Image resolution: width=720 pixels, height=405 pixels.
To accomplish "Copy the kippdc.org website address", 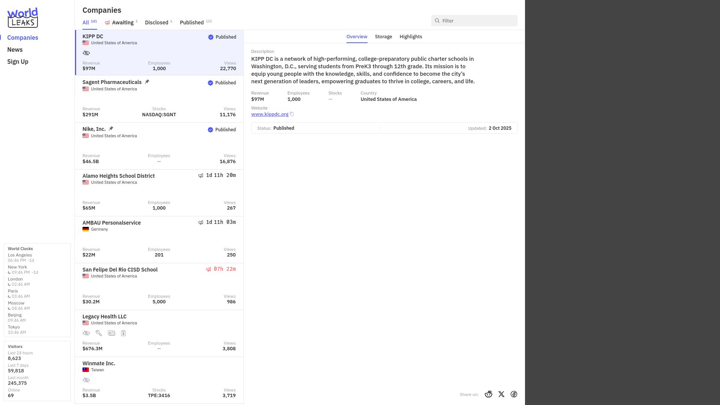I will click(x=292, y=114).
